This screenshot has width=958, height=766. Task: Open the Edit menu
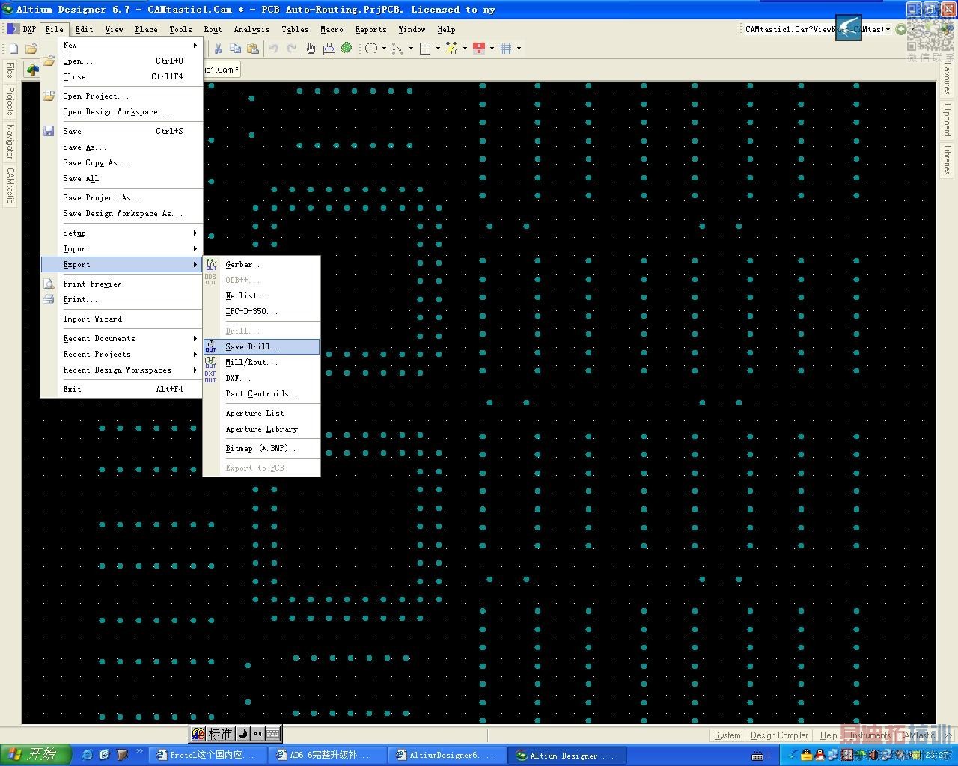[x=84, y=29]
